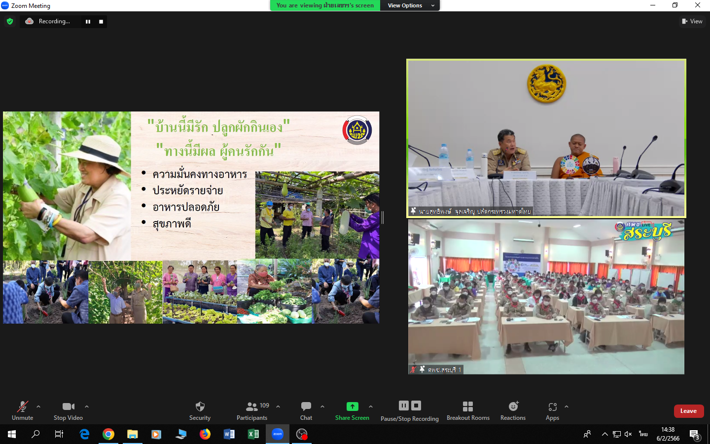The image size is (710, 444).
Task: Stop Video camera toggle
Action: click(68, 410)
